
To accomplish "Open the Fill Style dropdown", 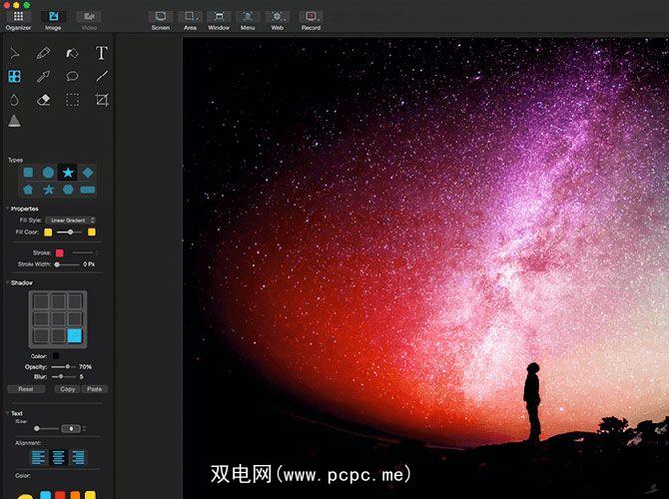I will pos(71,221).
